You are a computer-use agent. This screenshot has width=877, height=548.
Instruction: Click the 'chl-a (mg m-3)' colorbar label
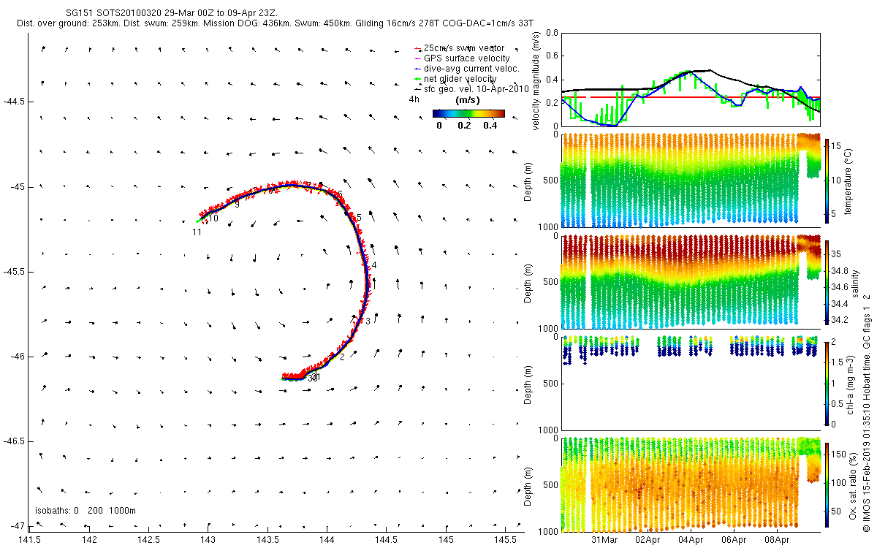tap(849, 384)
